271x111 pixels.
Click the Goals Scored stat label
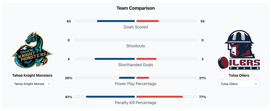pos(136,27)
